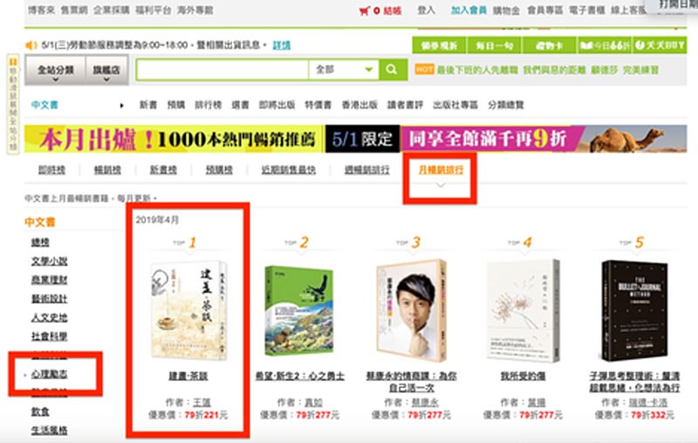Click the 加入會員 link
Screen dimensions: 698x443
click(469, 10)
